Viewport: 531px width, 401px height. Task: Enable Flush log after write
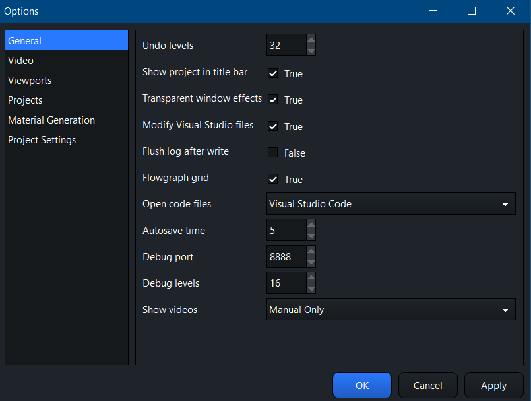click(x=272, y=153)
